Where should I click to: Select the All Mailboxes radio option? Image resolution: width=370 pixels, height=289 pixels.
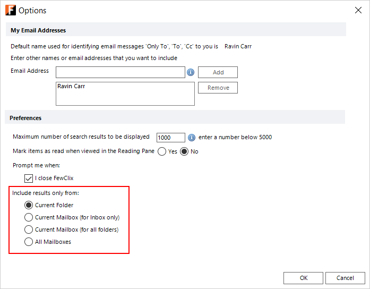click(x=29, y=242)
